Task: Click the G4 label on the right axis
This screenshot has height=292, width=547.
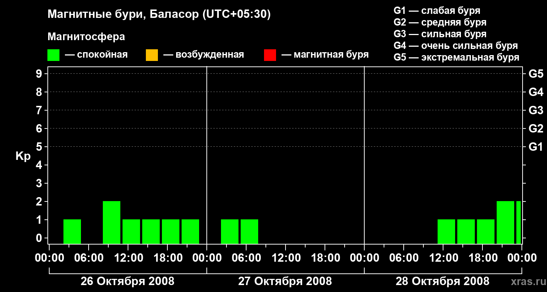Action: (x=536, y=92)
